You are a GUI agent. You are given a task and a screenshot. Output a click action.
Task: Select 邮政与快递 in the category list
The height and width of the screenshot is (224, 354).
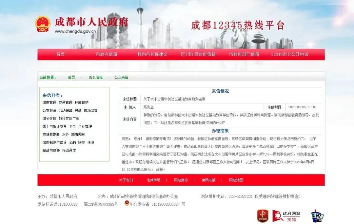tap(51, 151)
